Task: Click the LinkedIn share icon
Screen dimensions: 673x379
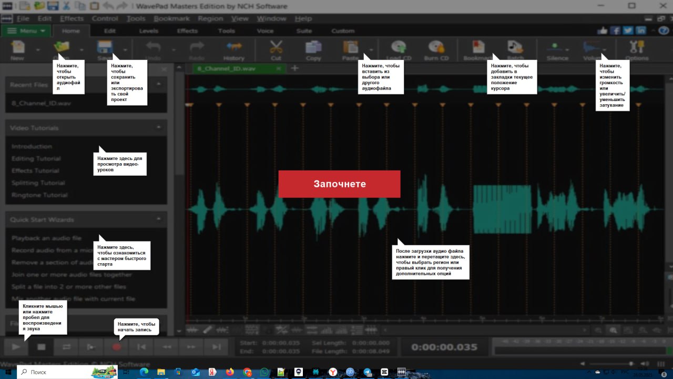Action: (x=640, y=31)
